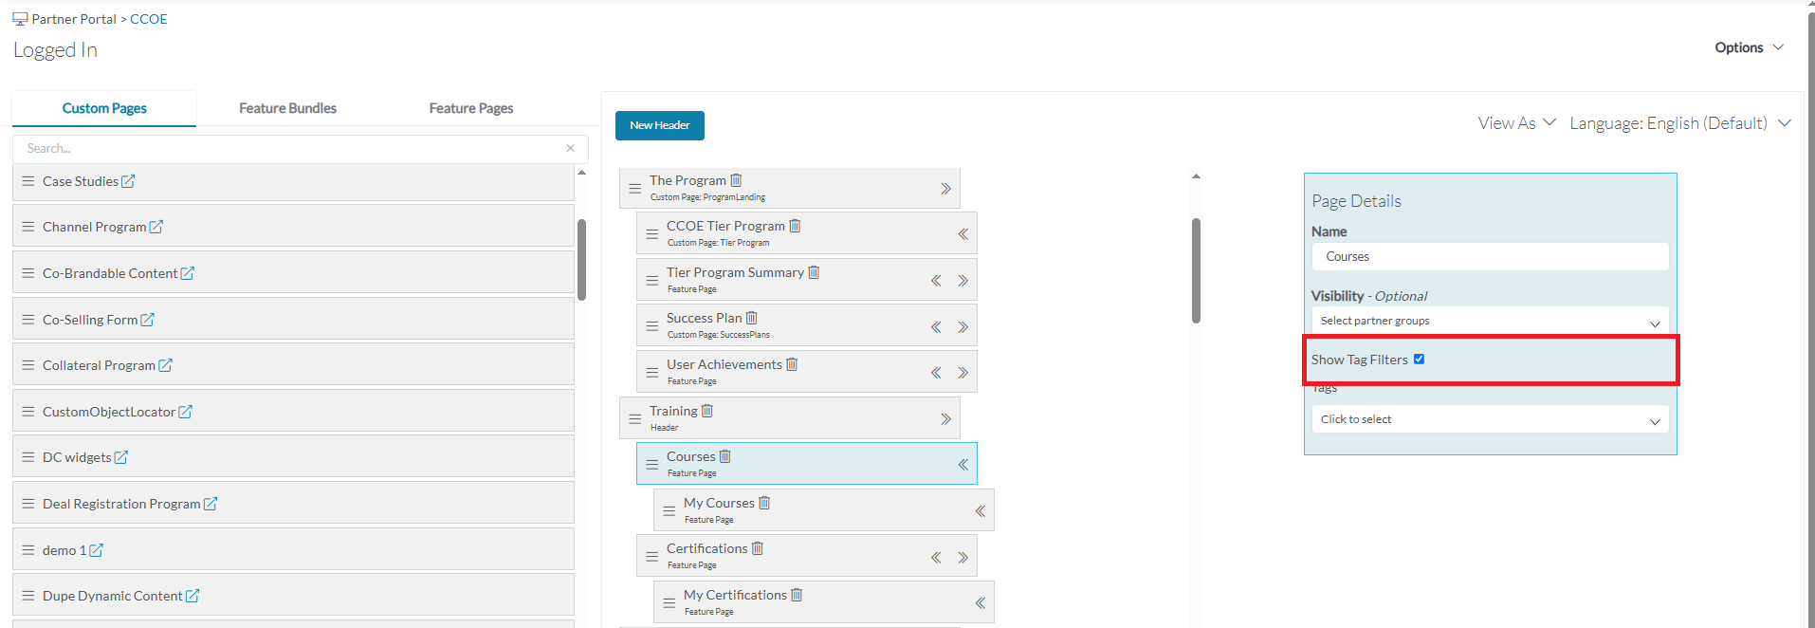The height and width of the screenshot is (628, 1815).
Task: Open Case Studies external link icon
Action: (128, 181)
